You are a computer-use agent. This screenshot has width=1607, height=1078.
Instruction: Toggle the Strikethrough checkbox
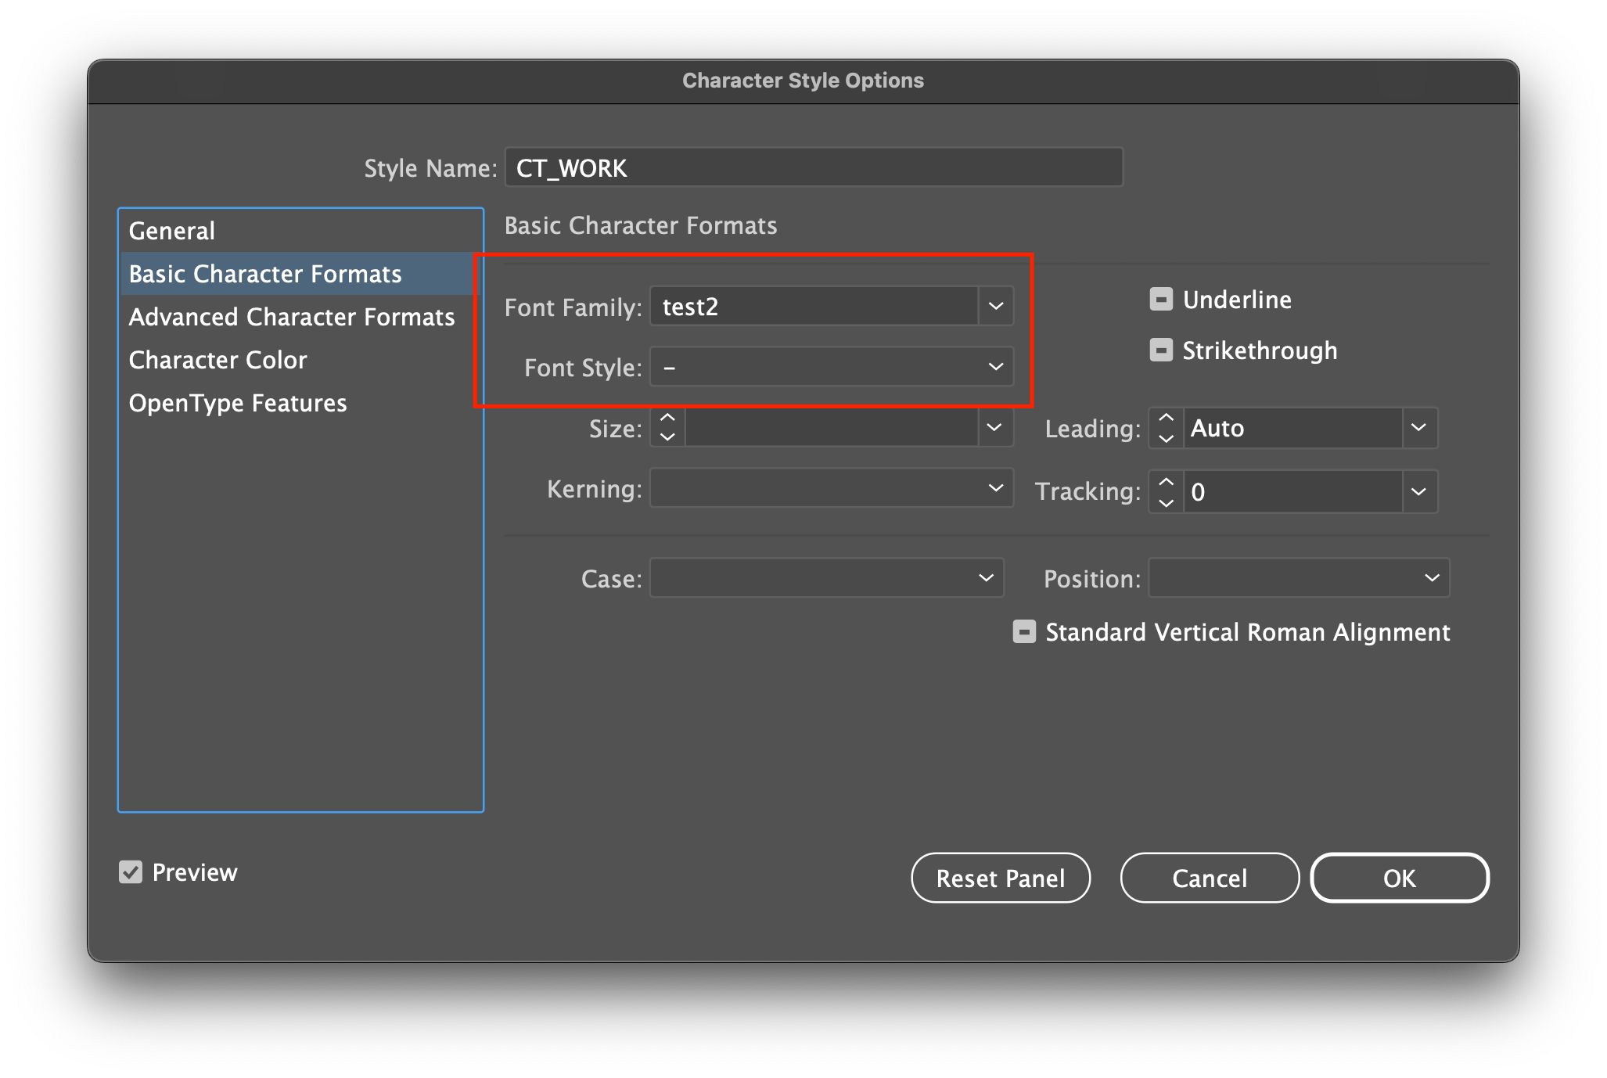point(1161,350)
